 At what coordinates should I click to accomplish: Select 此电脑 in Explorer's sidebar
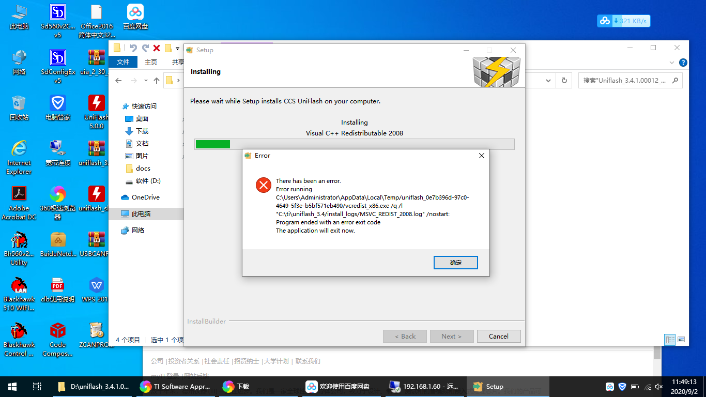point(135,214)
